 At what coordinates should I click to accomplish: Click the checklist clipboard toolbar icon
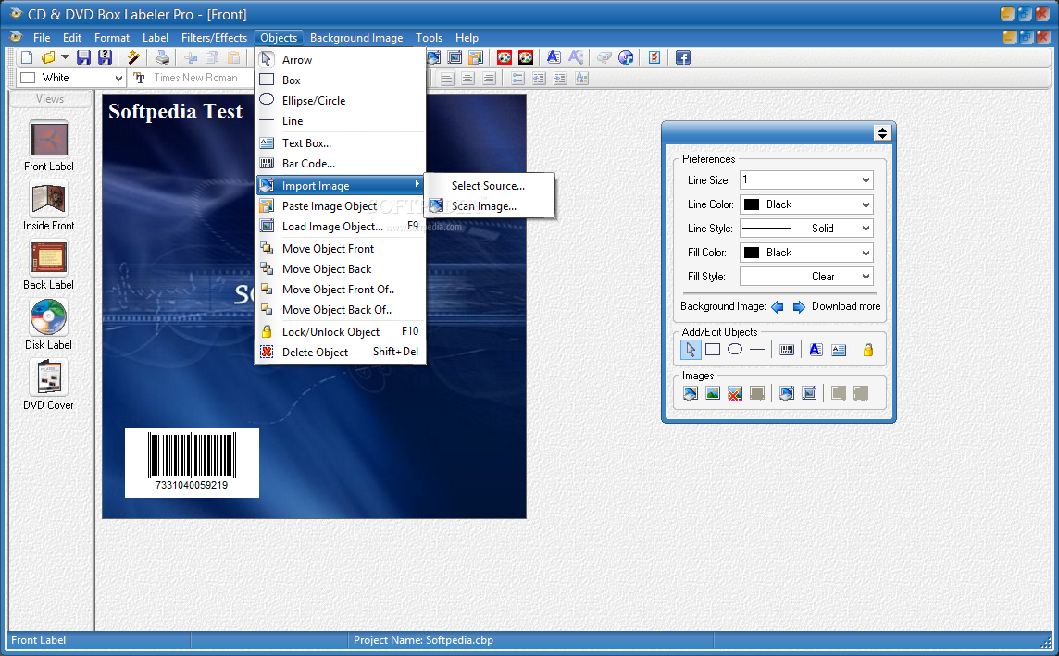(x=654, y=57)
